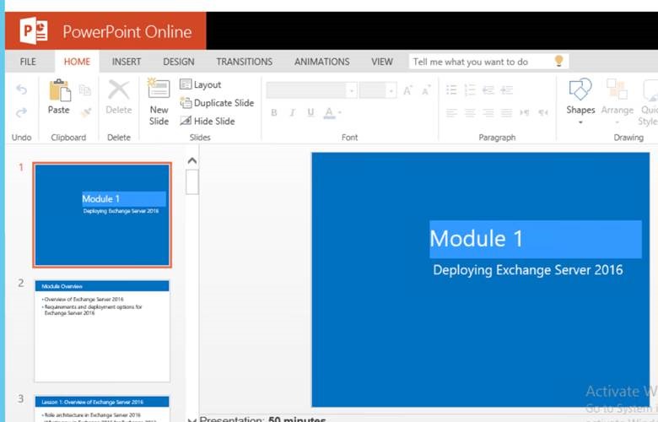Viewport: 658px width, 422px height.
Task: Apply font color
Action: pos(329,112)
